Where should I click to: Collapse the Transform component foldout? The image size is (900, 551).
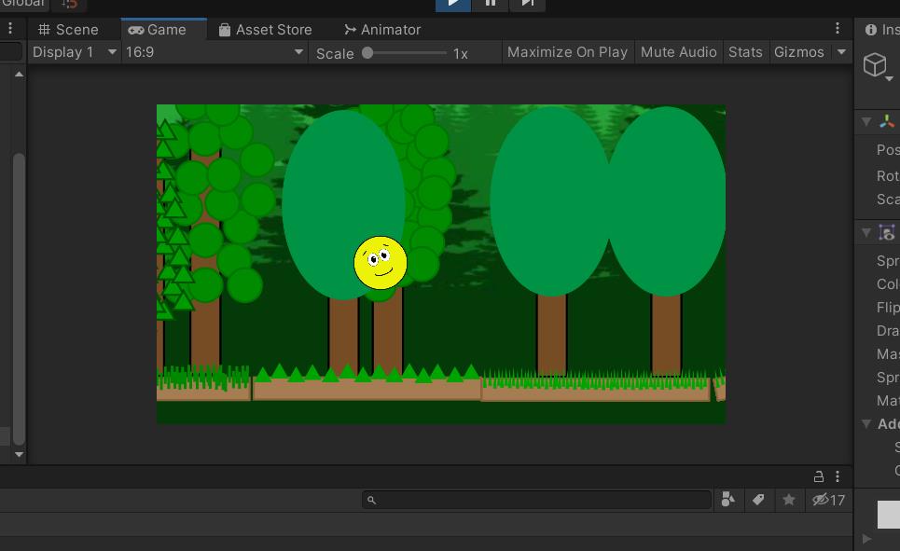point(866,121)
